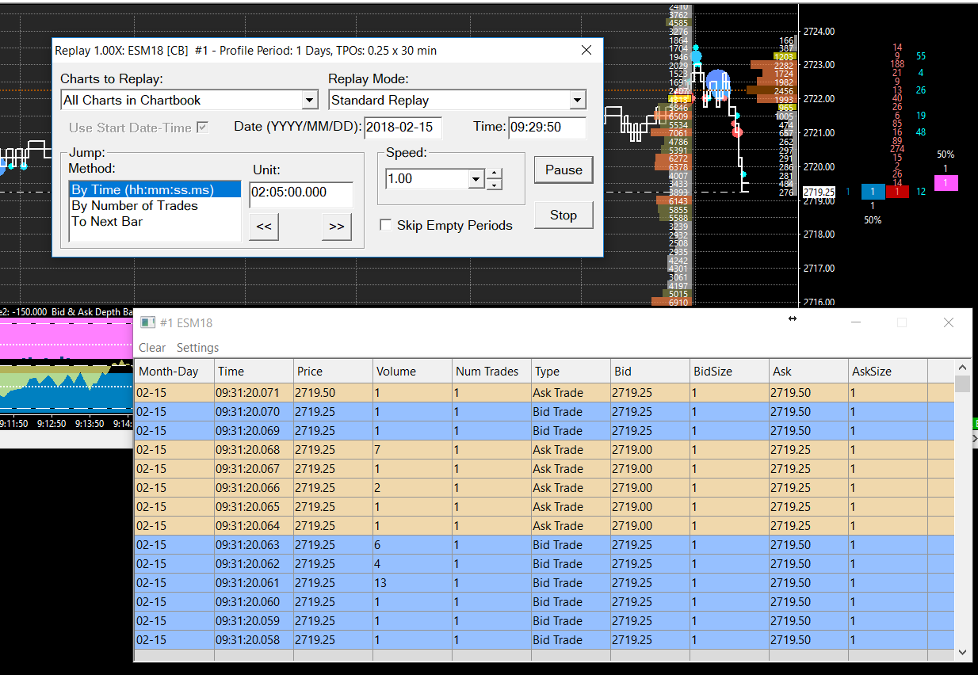
Task: Select By Number of Trades method
Action: pos(135,206)
